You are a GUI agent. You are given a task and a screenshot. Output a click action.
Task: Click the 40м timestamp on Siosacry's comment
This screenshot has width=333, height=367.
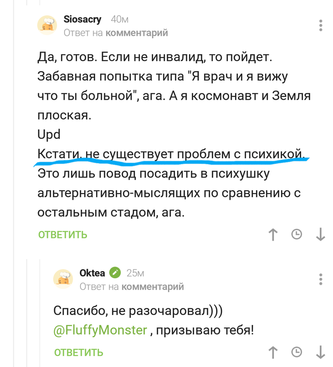[119, 19]
